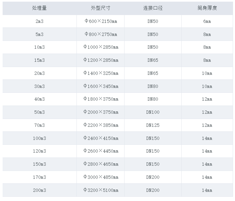Select the 200m3 capacity cell

pos(39,190)
